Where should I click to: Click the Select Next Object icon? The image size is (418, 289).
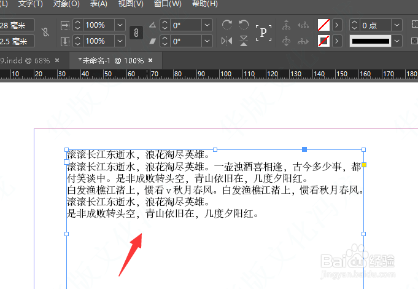pos(303,41)
